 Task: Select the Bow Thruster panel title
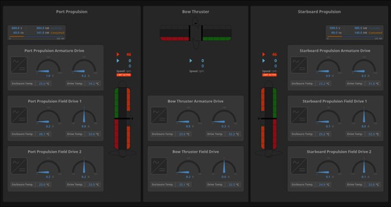point(195,12)
